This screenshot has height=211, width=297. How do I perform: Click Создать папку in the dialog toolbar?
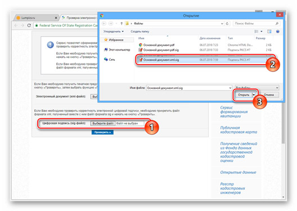point(140,32)
